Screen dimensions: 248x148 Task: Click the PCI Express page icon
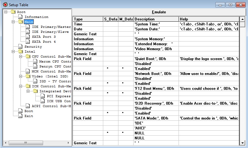click(43, 96)
